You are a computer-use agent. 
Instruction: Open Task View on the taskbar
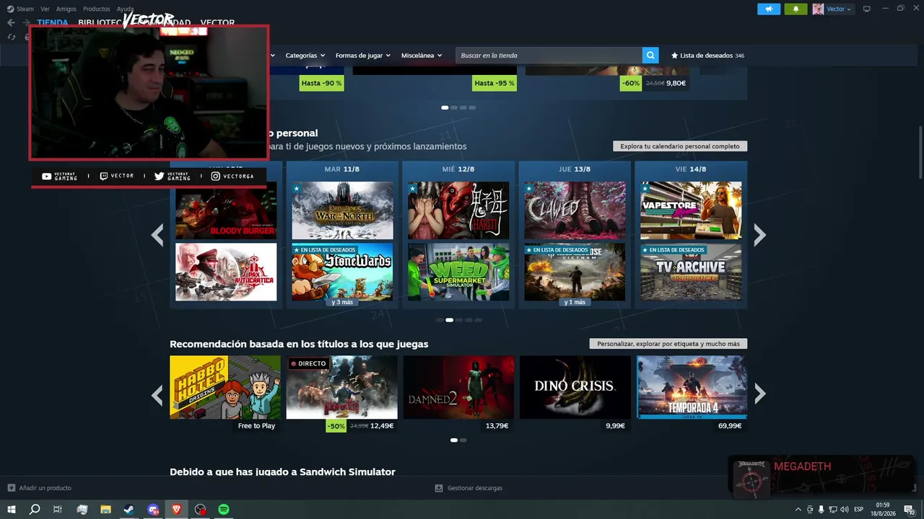click(58, 510)
